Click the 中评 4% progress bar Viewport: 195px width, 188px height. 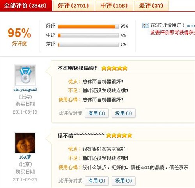88,35
